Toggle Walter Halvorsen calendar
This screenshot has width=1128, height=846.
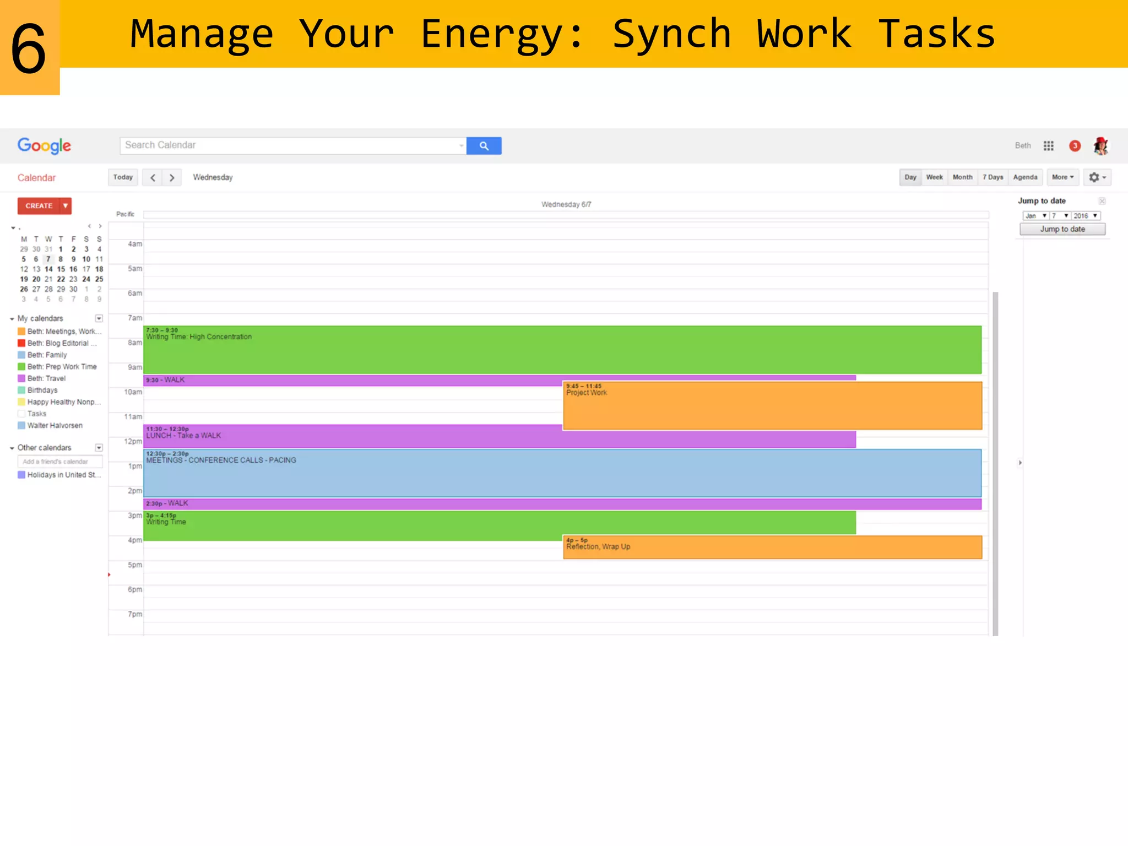click(x=21, y=426)
